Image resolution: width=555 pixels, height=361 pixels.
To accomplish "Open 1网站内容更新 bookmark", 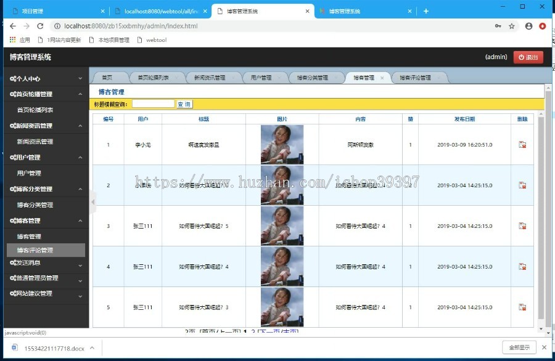I will (59, 40).
